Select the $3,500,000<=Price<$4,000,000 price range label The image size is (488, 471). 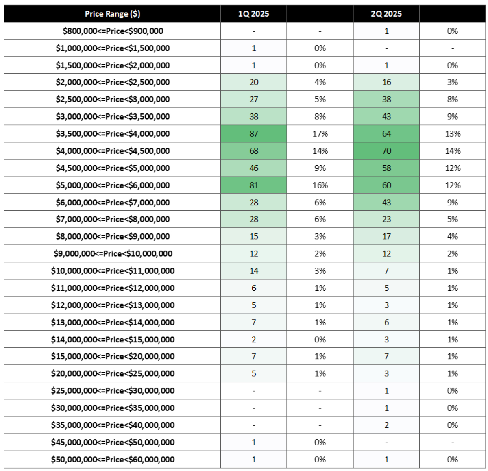[113, 134]
